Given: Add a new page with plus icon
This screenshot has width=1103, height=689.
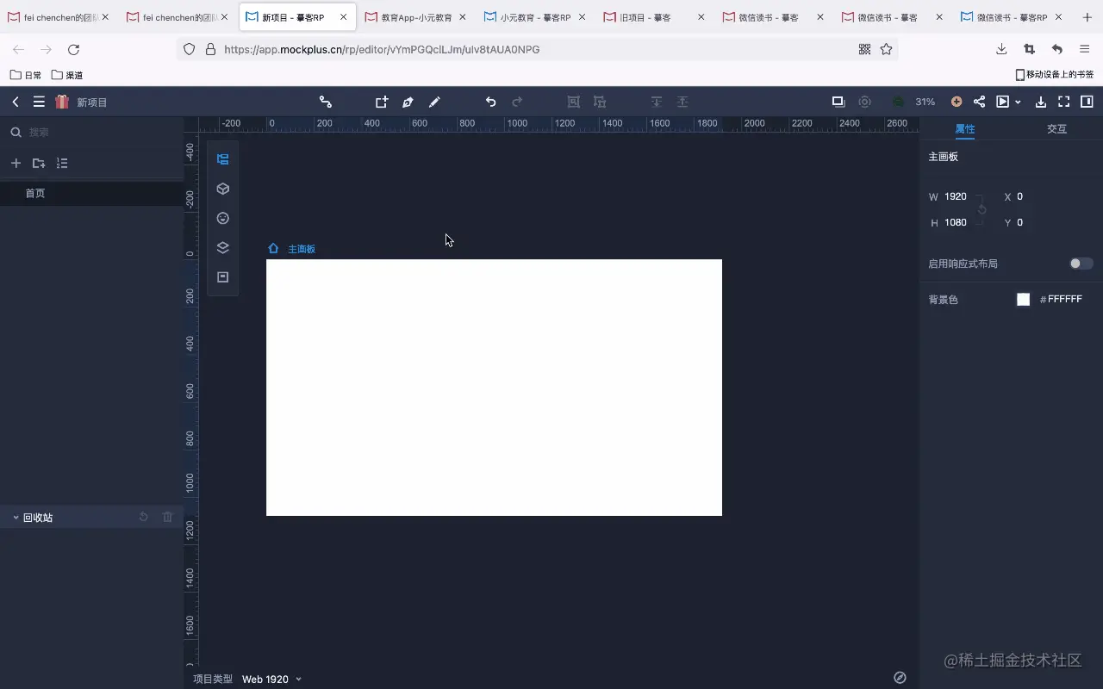Looking at the screenshot, I should 16,163.
